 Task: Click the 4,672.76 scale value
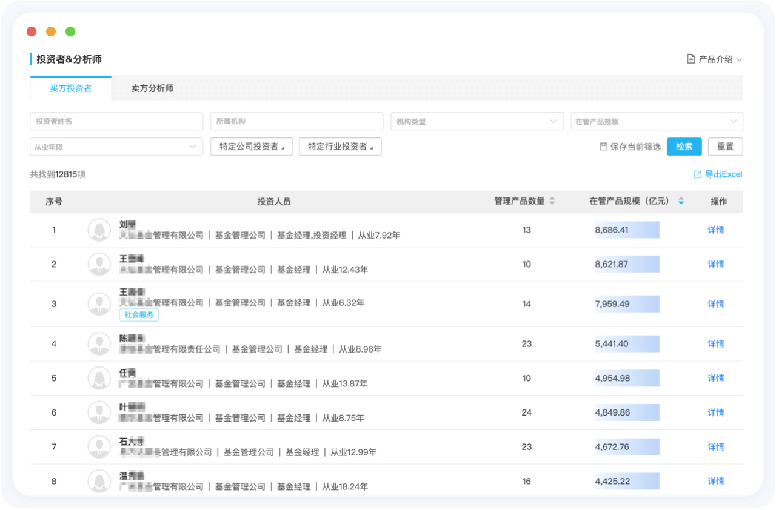point(612,447)
